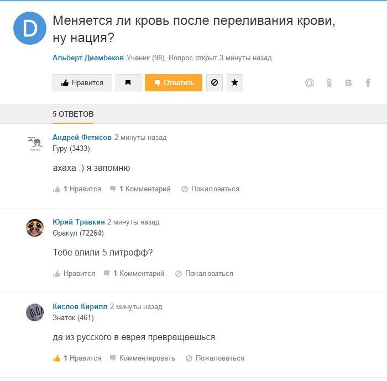Share via the Odnoklassniki icon
This screenshot has width=387, height=381.
[329, 83]
